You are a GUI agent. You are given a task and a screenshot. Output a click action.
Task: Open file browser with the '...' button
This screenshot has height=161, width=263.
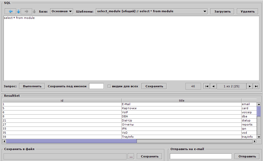131,156
